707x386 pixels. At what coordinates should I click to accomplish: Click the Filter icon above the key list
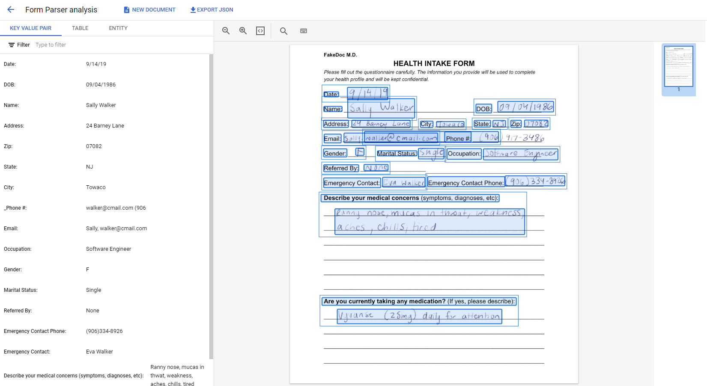coord(12,45)
